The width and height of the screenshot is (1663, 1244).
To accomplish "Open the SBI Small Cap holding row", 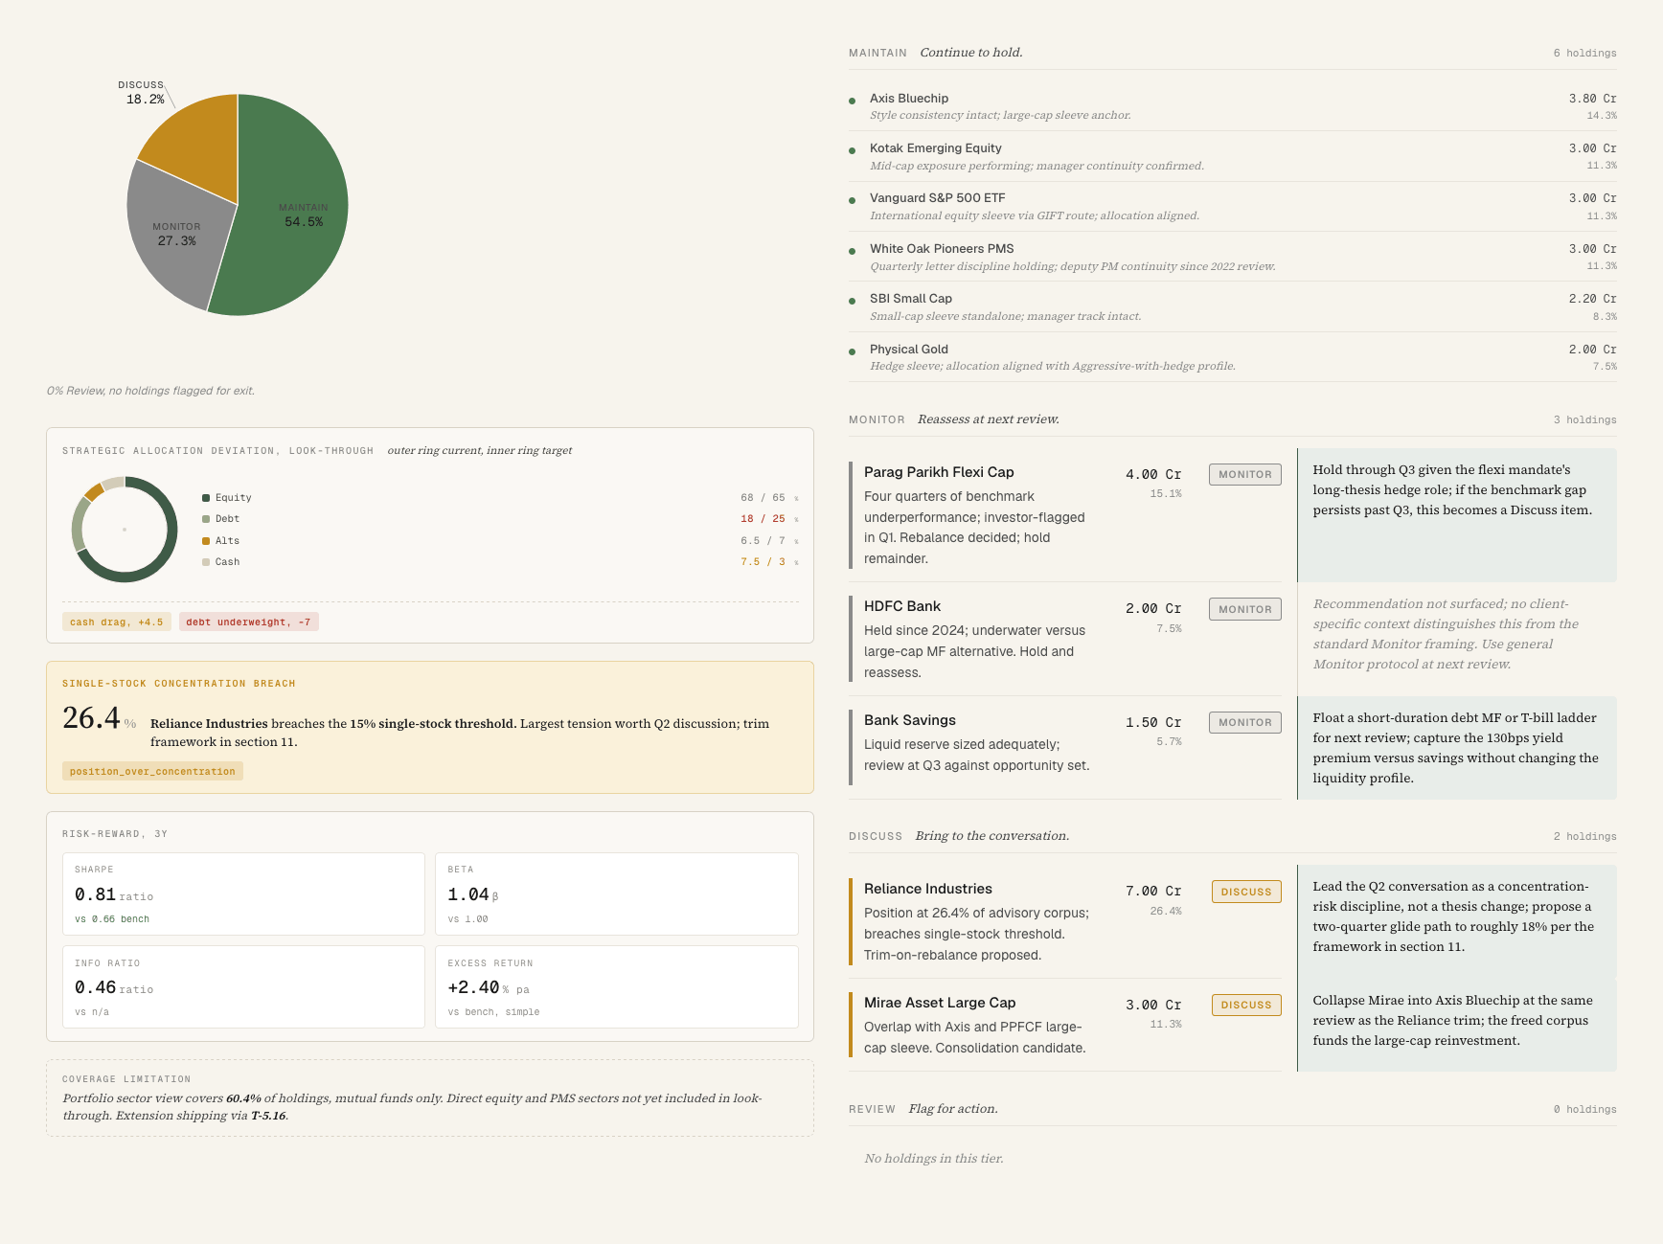I will [x=1233, y=306].
